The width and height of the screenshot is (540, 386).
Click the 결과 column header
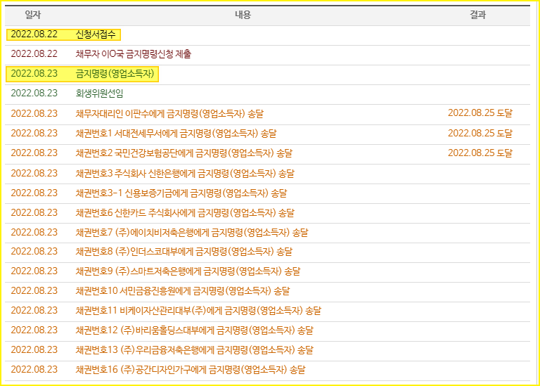pyautogui.click(x=478, y=15)
